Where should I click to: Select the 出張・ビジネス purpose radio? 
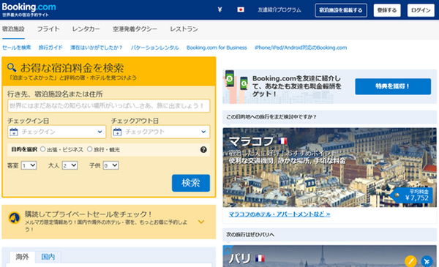point(42,149)
